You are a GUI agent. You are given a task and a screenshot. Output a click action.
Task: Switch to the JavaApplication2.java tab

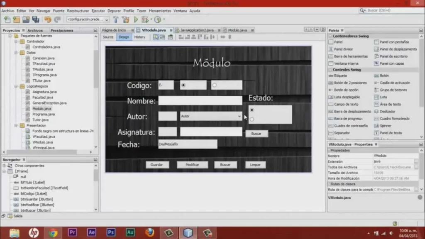(197, 30)
